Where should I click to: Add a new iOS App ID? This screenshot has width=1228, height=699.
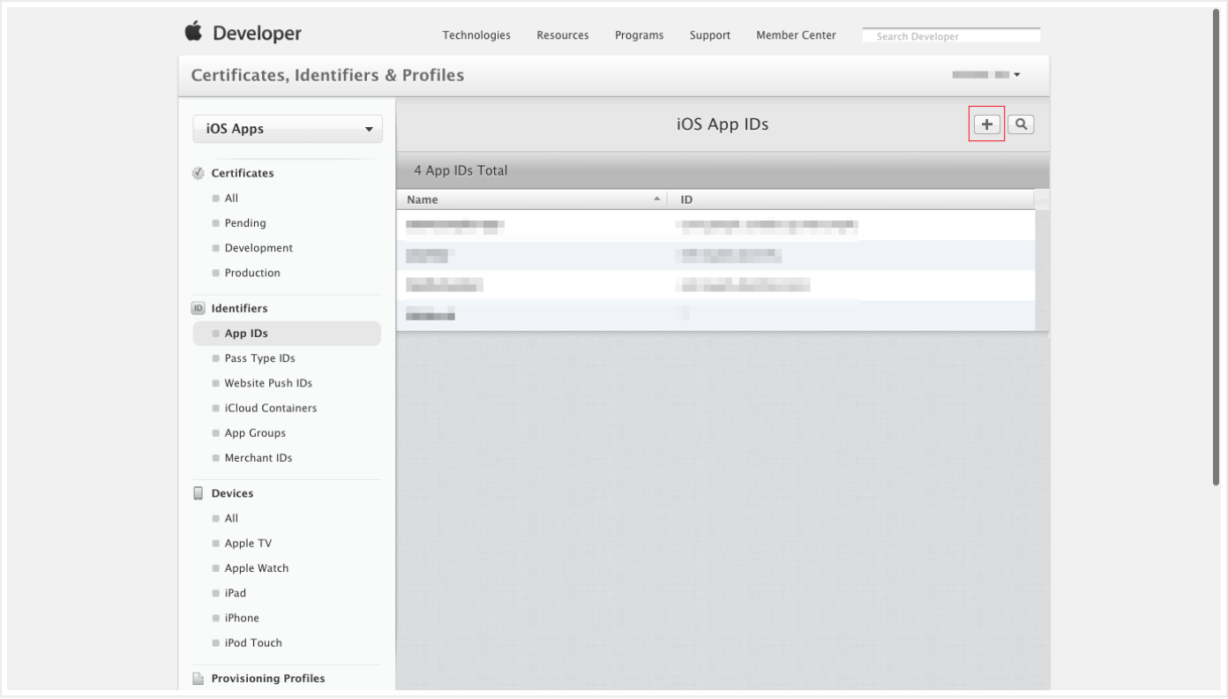tap(987, 124)
